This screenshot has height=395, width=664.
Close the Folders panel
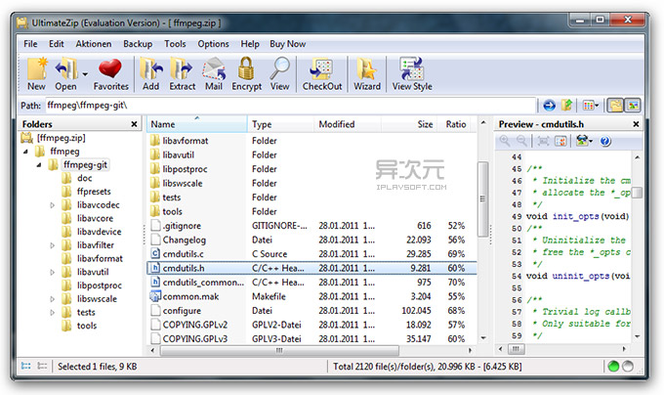tap(134, 124)
